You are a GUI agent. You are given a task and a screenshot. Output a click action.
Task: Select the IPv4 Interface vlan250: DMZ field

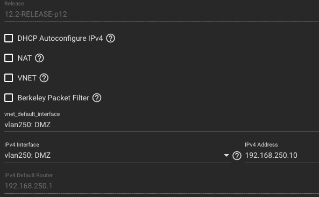[118, 155]
